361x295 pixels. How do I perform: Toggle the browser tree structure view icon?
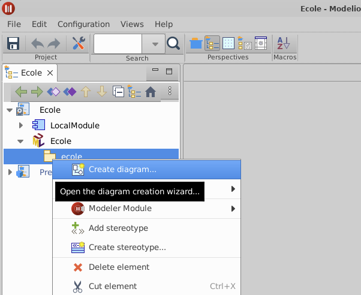pos(134,91)
